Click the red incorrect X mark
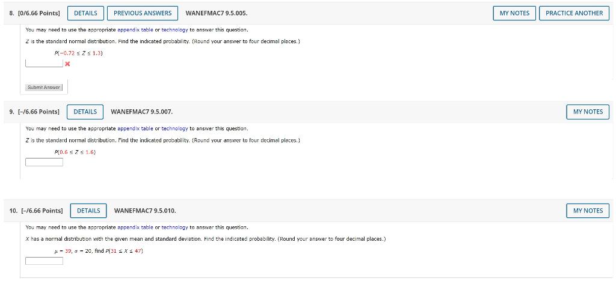Viewport: 616px width, 281px height. [67, 64]
